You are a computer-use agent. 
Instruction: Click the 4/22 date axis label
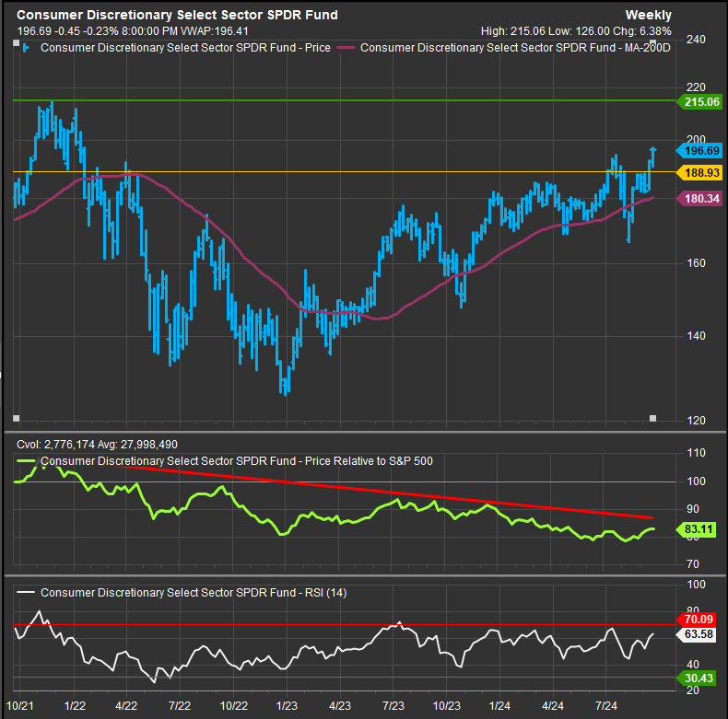point(126,706)
